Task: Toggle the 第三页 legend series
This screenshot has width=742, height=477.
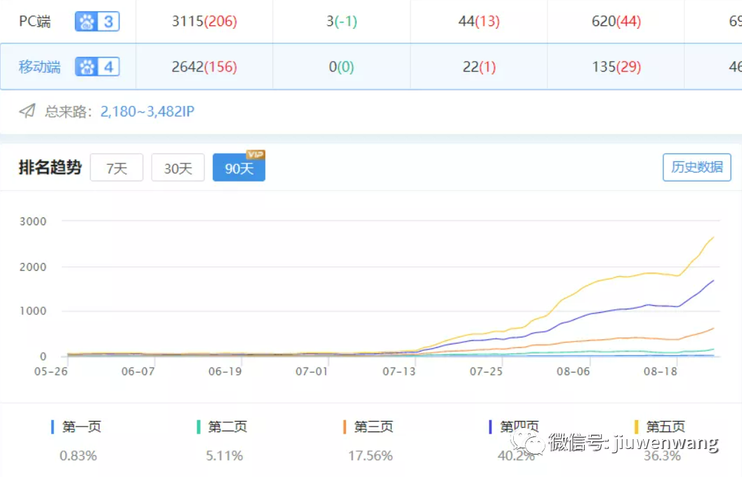Action: point(373,426)
